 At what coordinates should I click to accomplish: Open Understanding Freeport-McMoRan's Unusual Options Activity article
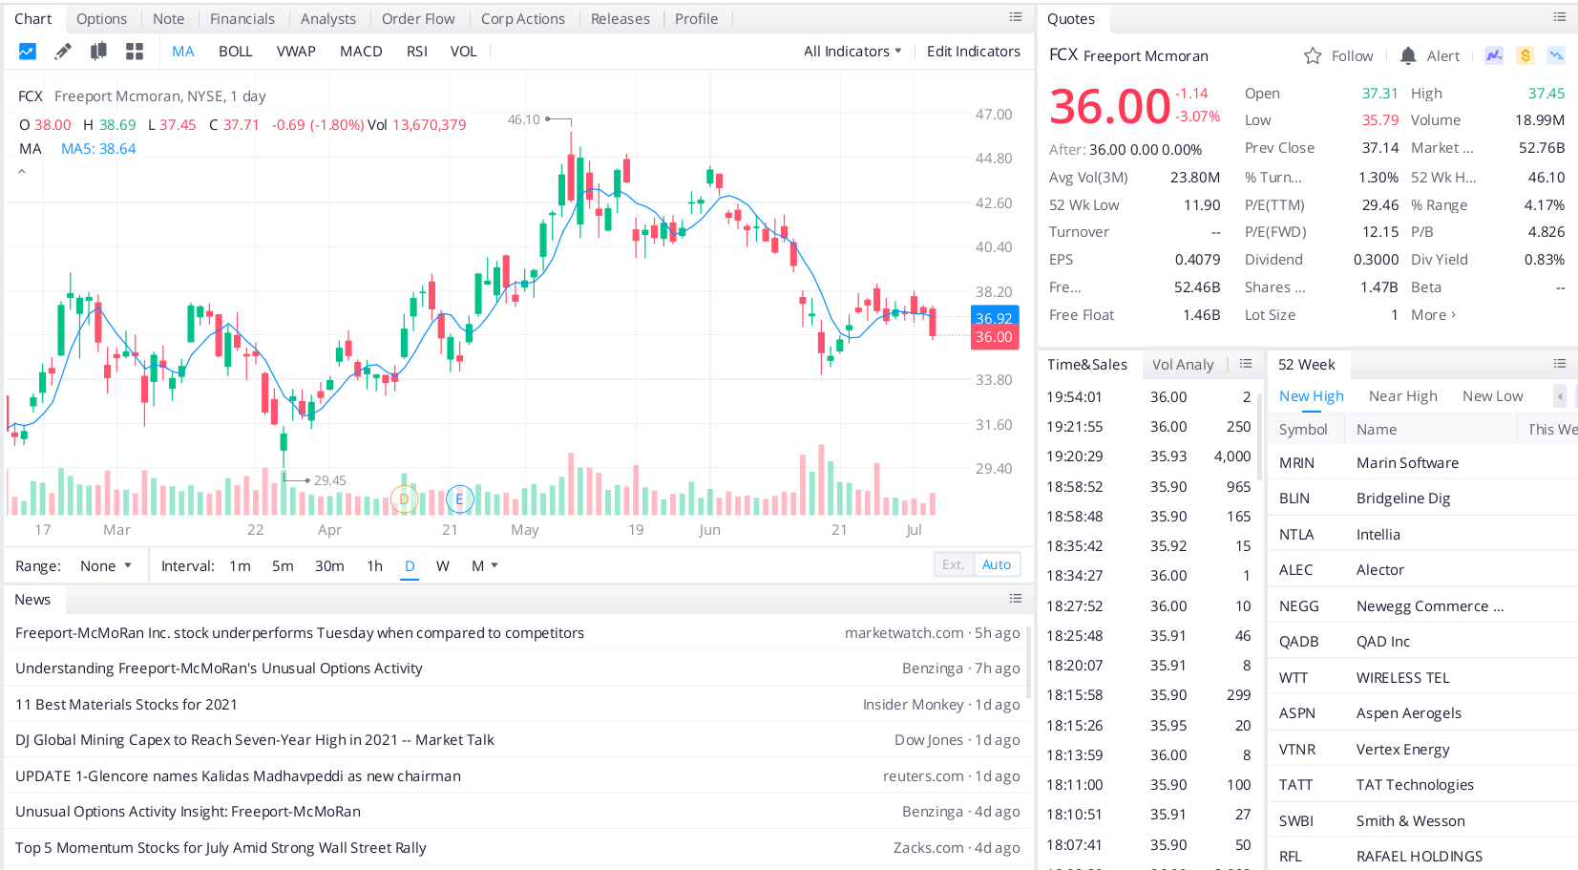pos(219,668)
